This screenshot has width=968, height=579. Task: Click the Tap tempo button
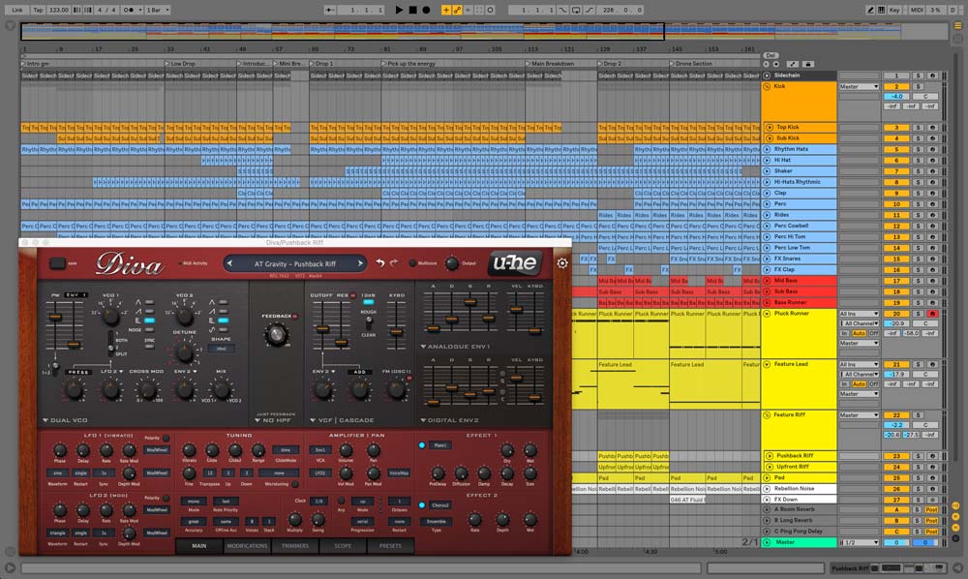tap(38, 9)
